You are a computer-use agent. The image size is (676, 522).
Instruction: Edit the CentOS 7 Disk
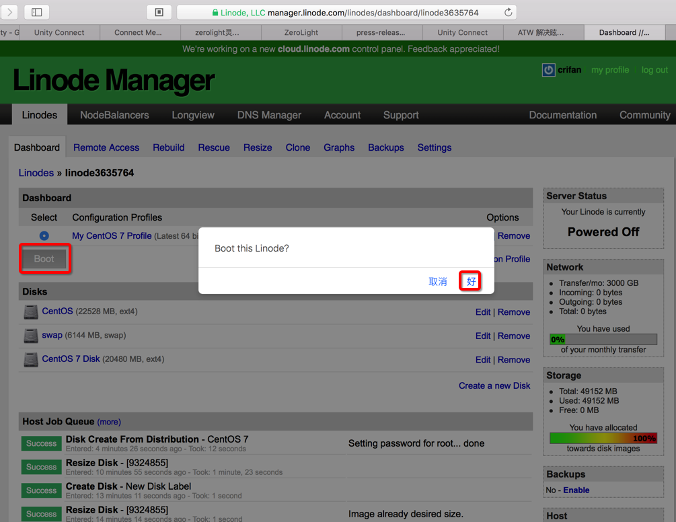click(x=483, y=359)
